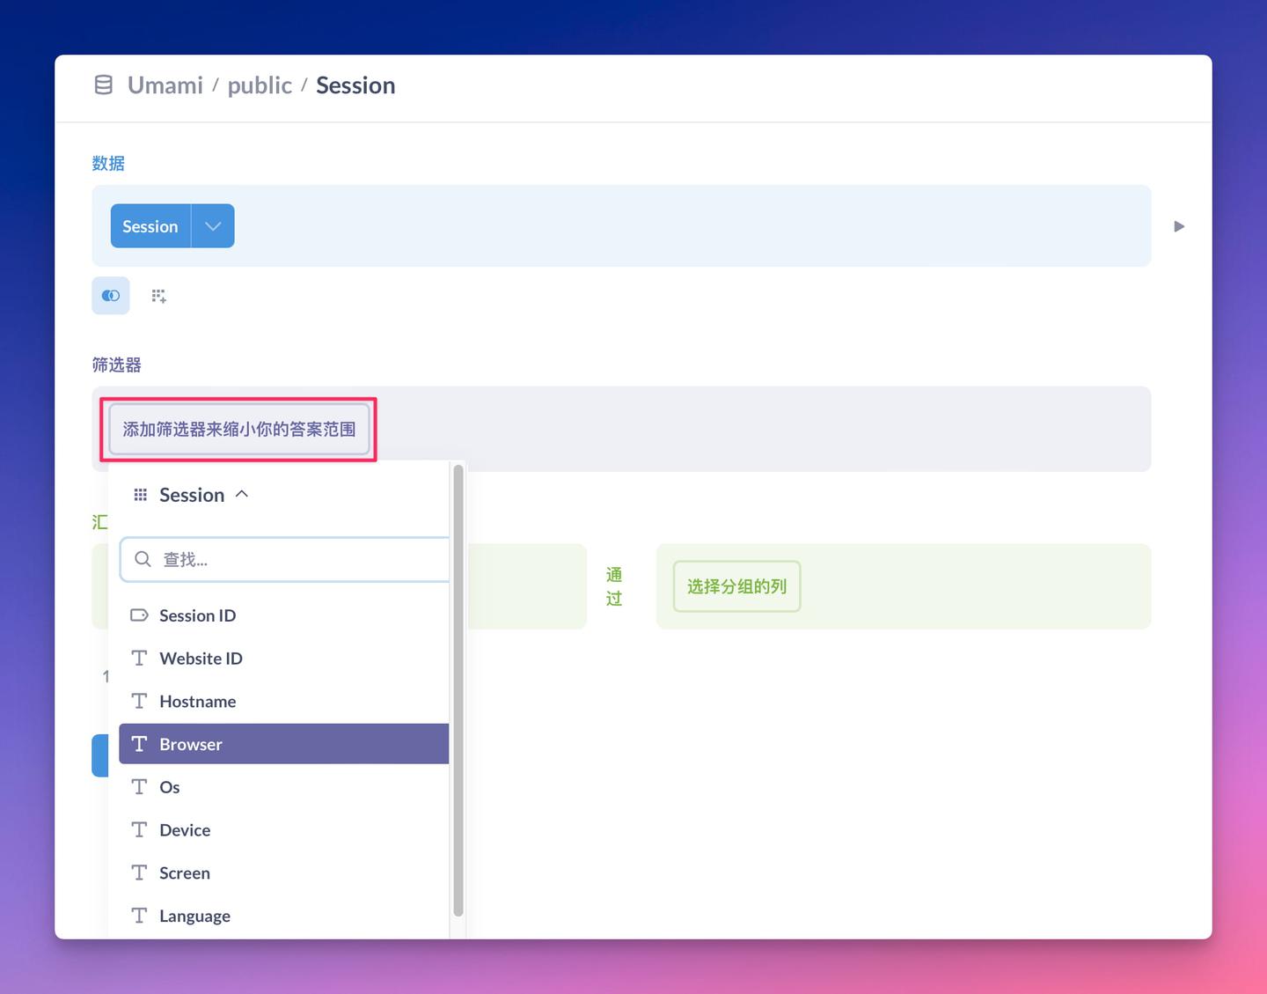Collapse the Session section header in popup
The height and width of the screenshot is (994, 1267).
(x=191, y=495)
